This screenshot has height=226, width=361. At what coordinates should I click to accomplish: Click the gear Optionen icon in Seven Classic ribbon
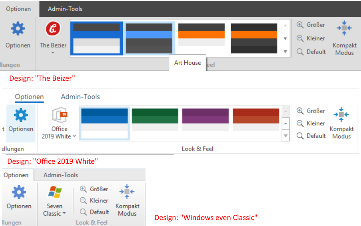[x=18, y=192]
